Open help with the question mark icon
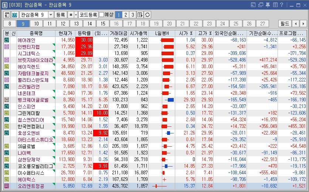309x192 pixels. pyautogui.click(x=282, y=5)
